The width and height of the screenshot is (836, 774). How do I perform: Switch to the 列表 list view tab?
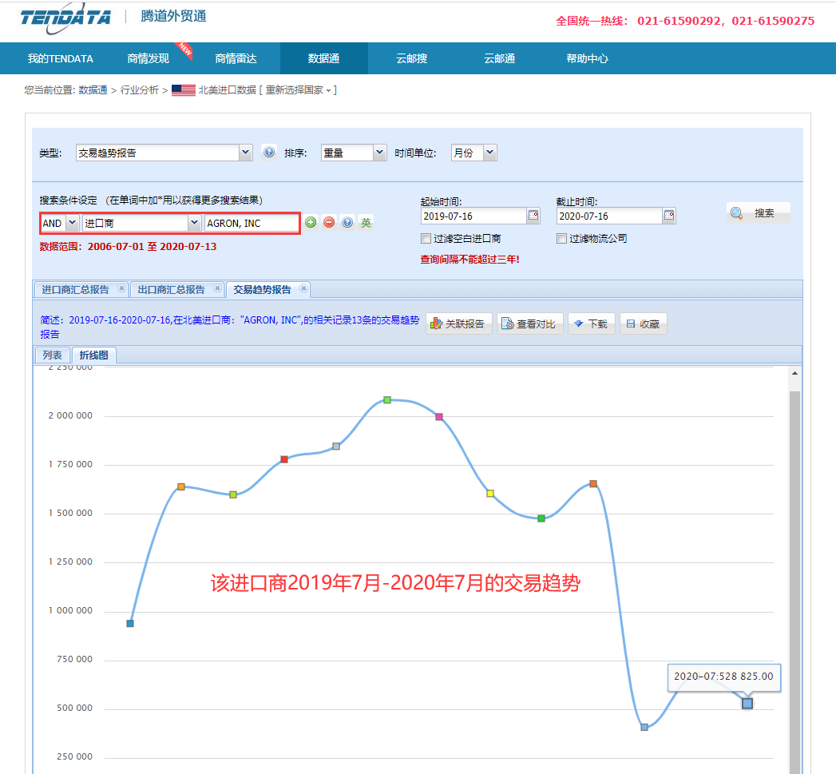[x=53, y=355]
